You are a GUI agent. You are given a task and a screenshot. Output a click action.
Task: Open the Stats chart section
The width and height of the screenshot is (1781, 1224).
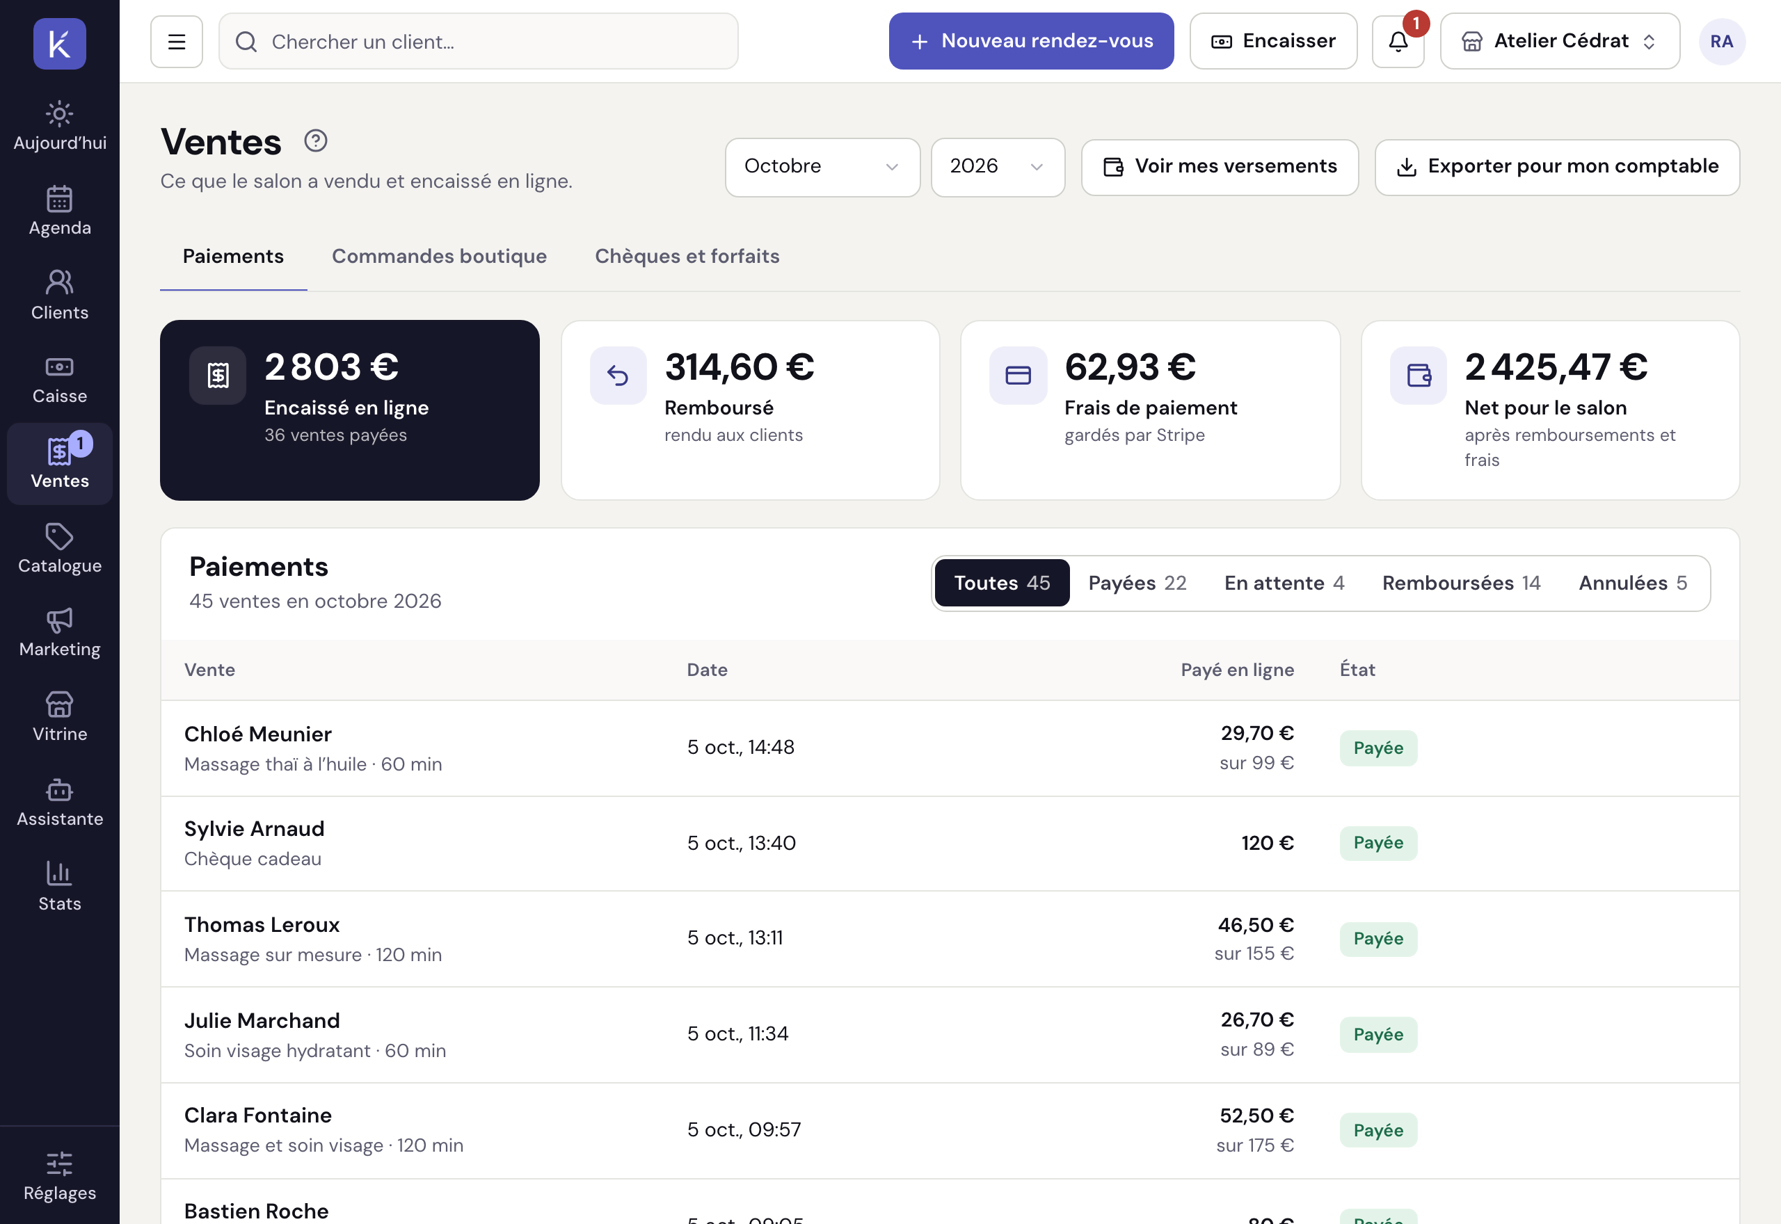(60, 886)
